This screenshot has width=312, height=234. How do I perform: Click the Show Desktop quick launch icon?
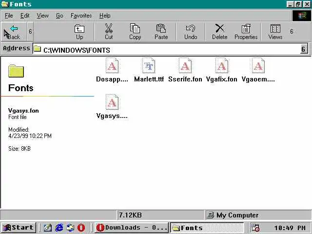(48, 228)
